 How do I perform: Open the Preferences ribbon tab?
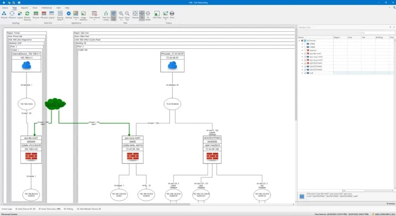point(46,8)
